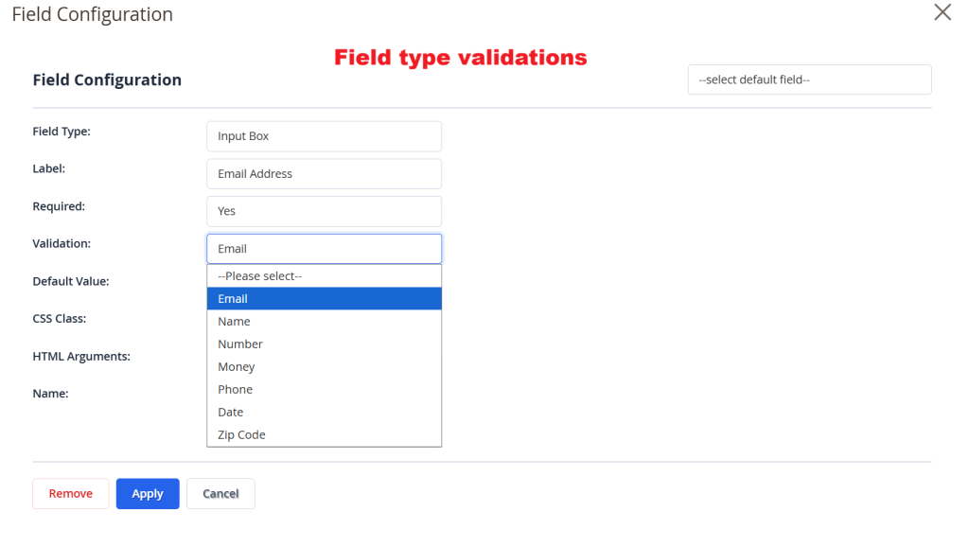Select the Date validation option
Image resolution: width=969 pixels, height=547 pixels.
tap(324, 413)
